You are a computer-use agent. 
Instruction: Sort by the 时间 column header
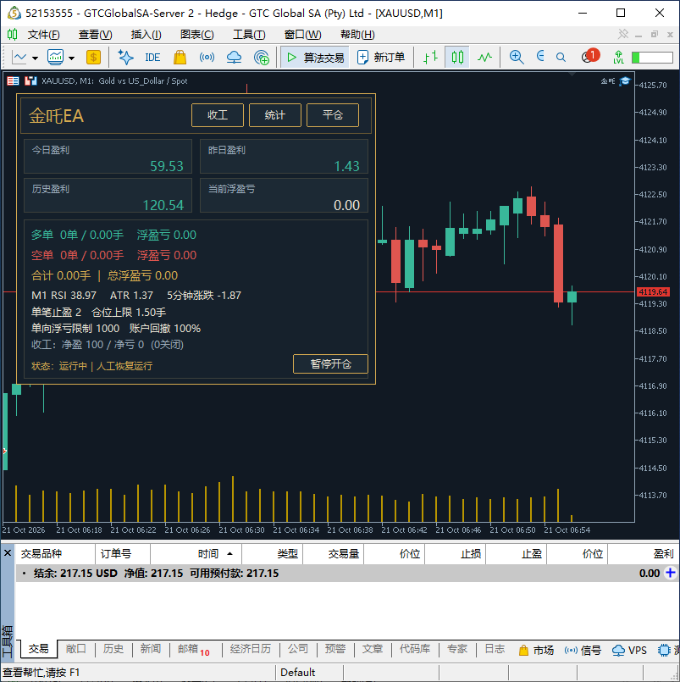point(196,554)
